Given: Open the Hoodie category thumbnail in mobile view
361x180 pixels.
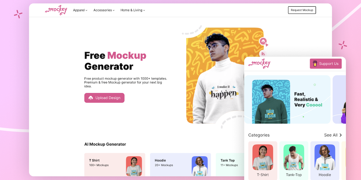Looking at the screenshot, I should pos(325,160).
